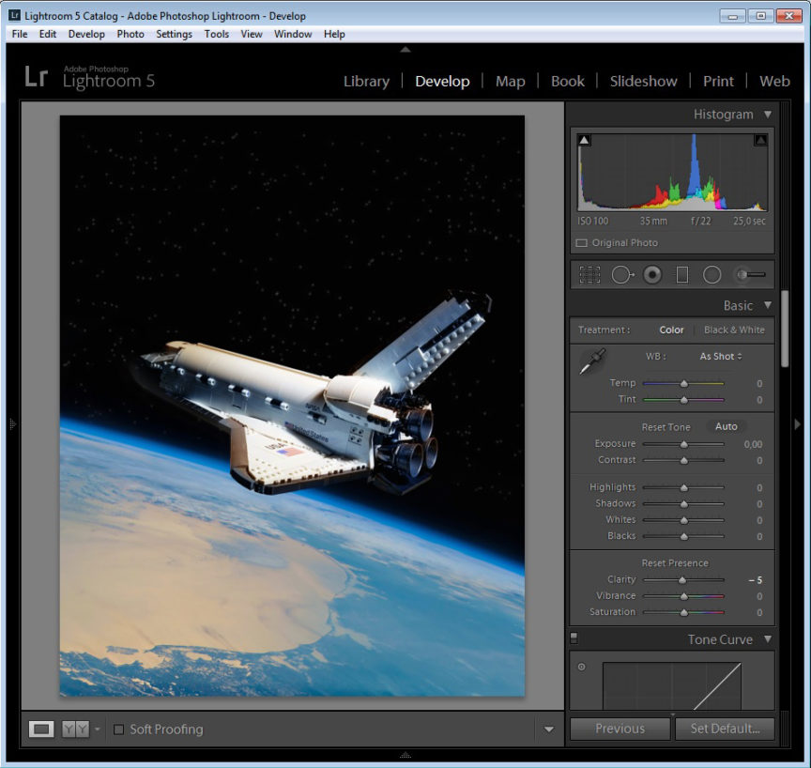Image resolution: width=811 pixels, height=768 pixels.
Task: Collapse the Histogram panel
Action: click(768, 115)
